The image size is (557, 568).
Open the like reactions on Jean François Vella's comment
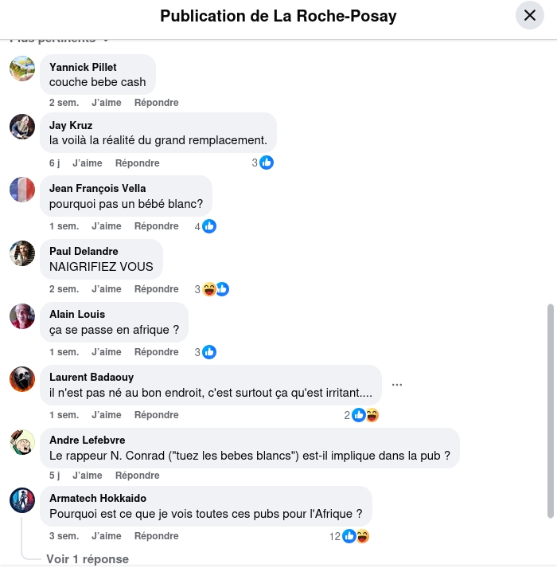click(205, 226)
